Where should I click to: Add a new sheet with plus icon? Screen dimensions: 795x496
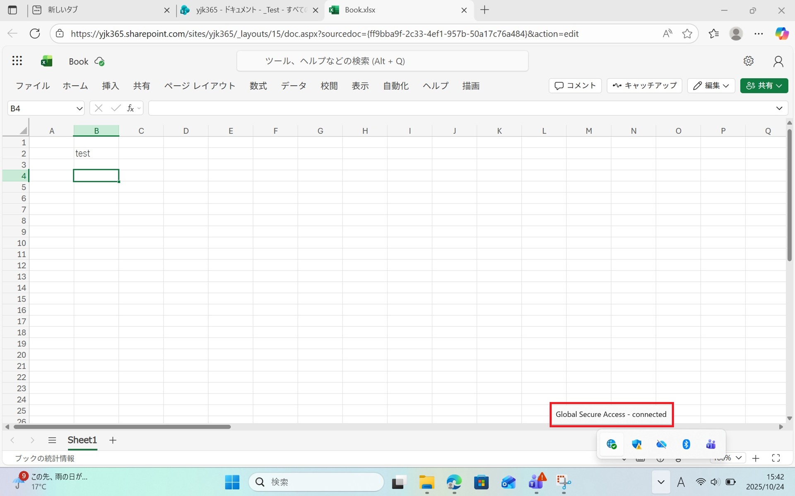tap(113, 440)
